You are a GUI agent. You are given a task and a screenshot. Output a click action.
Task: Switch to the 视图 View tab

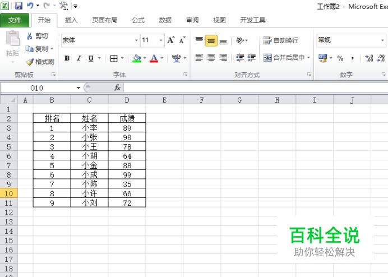click(219, 20)
